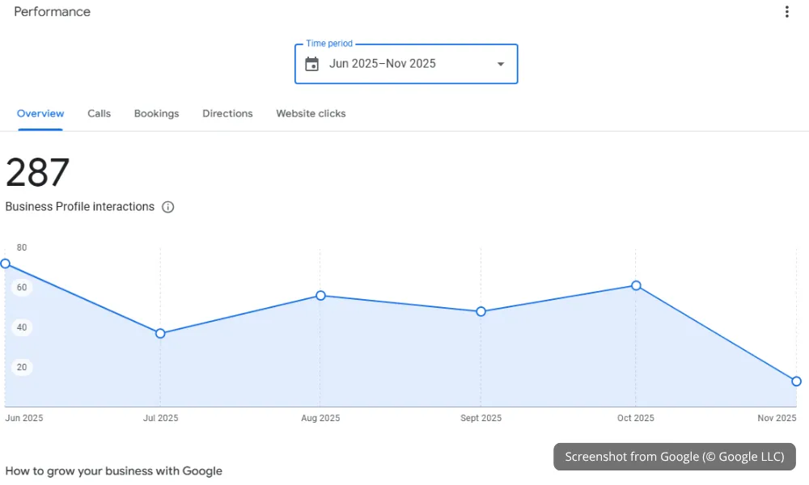Select the Directions tab
This screenshot has width=809, height=485.
pos(227,113)
